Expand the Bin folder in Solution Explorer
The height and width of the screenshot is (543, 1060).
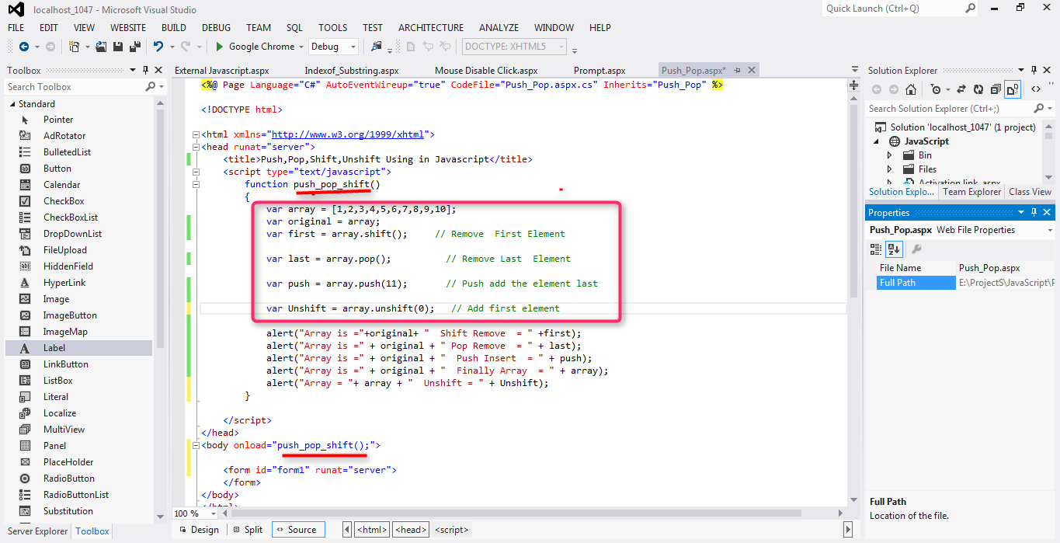[890, 155]
